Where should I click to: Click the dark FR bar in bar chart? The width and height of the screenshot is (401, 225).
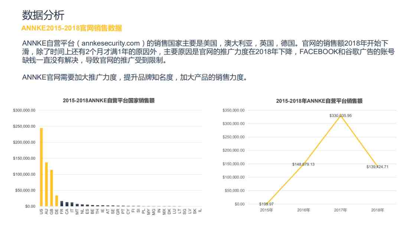pos(62,204)
